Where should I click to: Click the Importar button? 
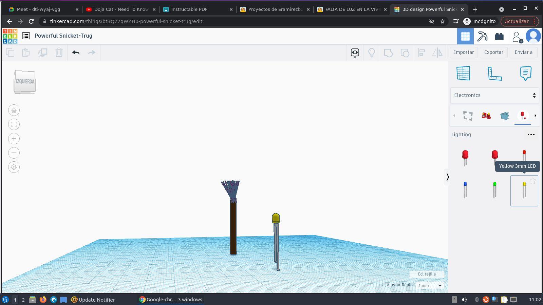click(x=464, y=52)
